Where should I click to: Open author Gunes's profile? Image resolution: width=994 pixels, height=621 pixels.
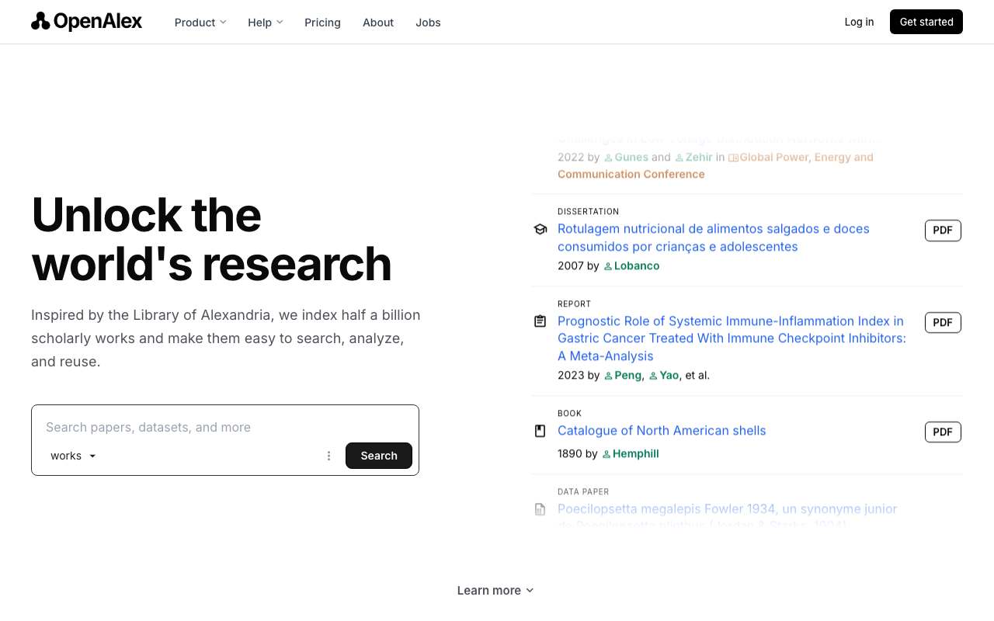coord(631,158)
